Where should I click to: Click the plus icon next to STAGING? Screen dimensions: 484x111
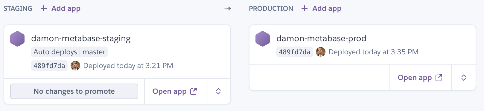coord(44,8)
